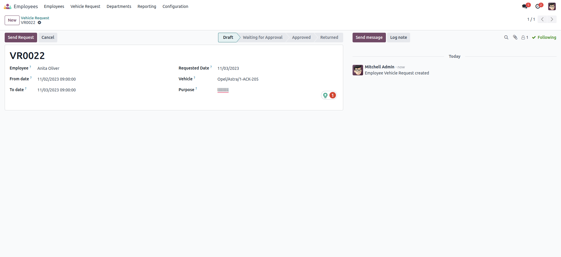
Task: Click the From date field value
Action: [56, 79]
